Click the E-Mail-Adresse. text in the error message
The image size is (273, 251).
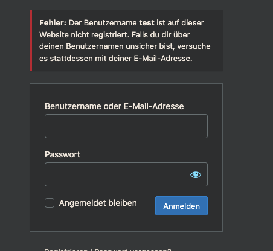click(x=163, y=59)
